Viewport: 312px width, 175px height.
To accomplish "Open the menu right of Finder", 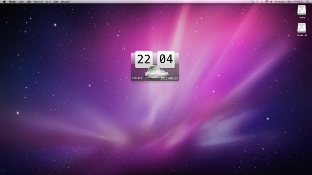I will [x=21, y=1].
